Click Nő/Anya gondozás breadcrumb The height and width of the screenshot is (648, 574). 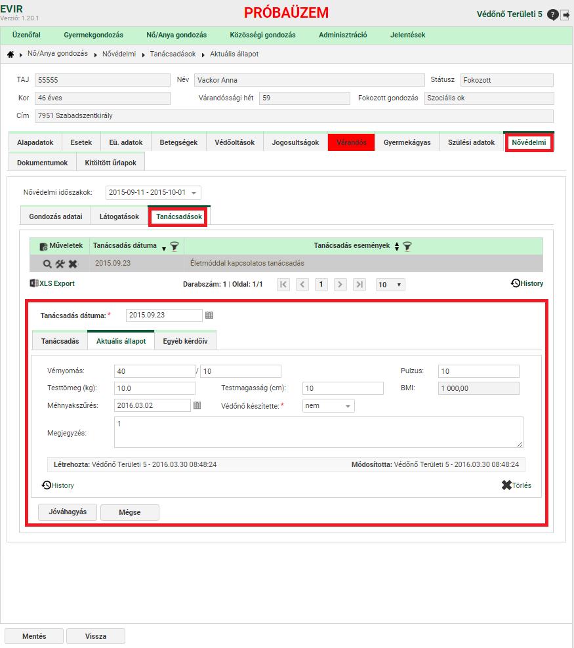58,54
